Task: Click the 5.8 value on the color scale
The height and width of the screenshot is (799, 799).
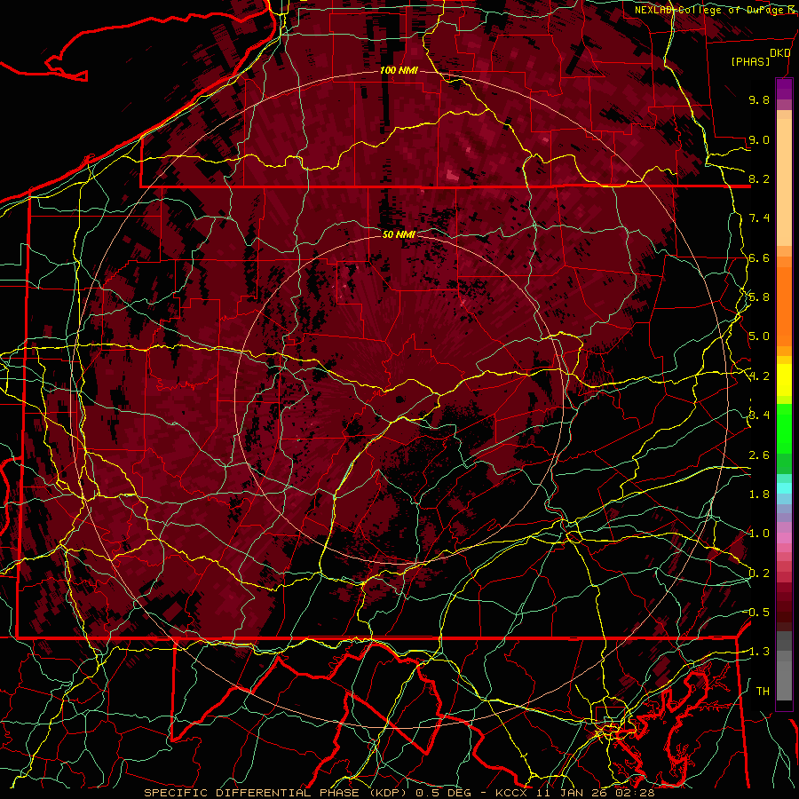Action: (759, 297)
